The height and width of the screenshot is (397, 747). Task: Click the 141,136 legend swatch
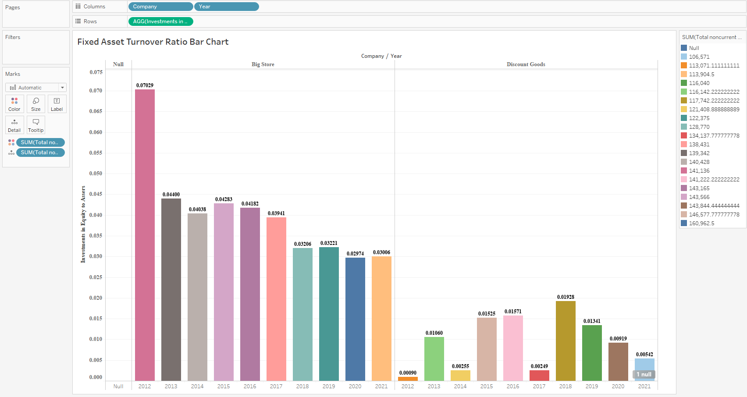(684, 170)
